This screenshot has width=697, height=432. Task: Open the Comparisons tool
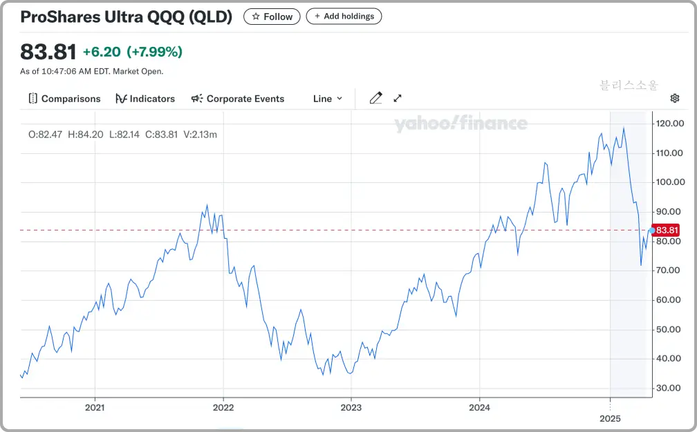coord(64,99)
